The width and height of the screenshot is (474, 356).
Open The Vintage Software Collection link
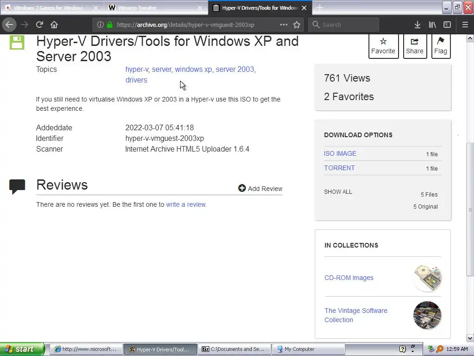tap(356, 315)
